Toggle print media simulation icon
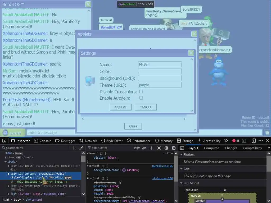Viewport: 271px width, 203px height. point(174,148)
